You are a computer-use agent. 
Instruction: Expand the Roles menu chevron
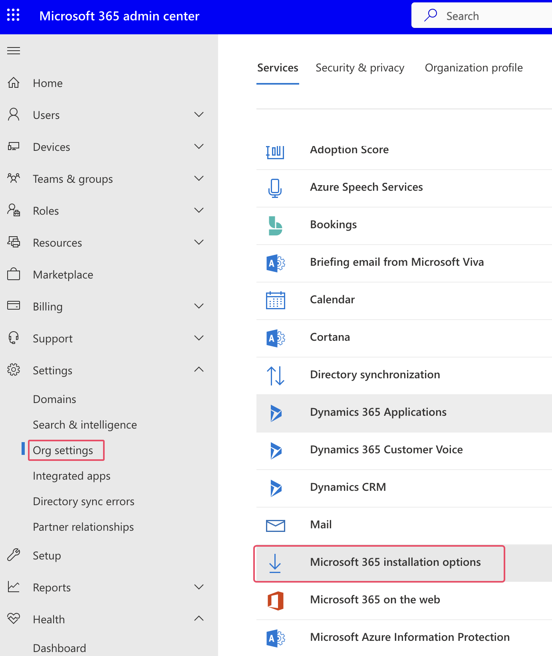click(x=199, y=210)
